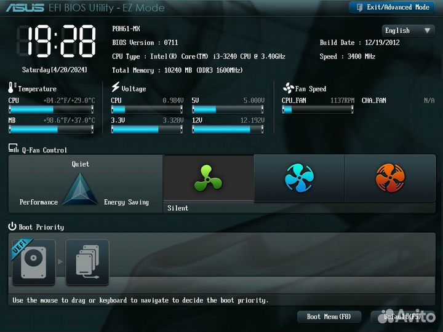The width and height of the screenshot is (443, 332).
Task: Click the Boot Priority power icon
Action: pyautogui.click(x=12, y=226)
